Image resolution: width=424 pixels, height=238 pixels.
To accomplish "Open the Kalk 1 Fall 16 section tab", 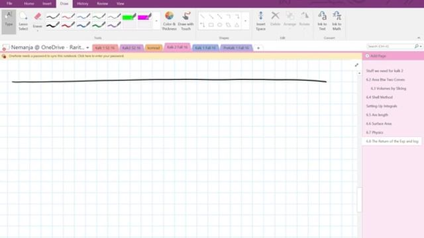I will 205,48.
